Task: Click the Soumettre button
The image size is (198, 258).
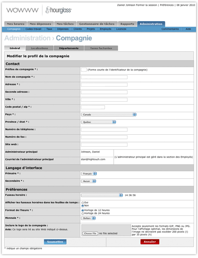Action: click(x=55, y=242)
